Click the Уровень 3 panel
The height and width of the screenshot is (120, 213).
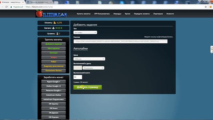tap(53, 34)
